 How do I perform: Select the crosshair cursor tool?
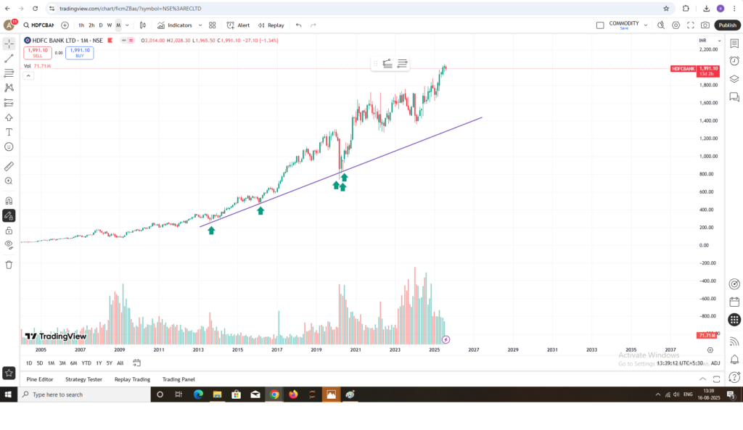click(x=9, y=44)
